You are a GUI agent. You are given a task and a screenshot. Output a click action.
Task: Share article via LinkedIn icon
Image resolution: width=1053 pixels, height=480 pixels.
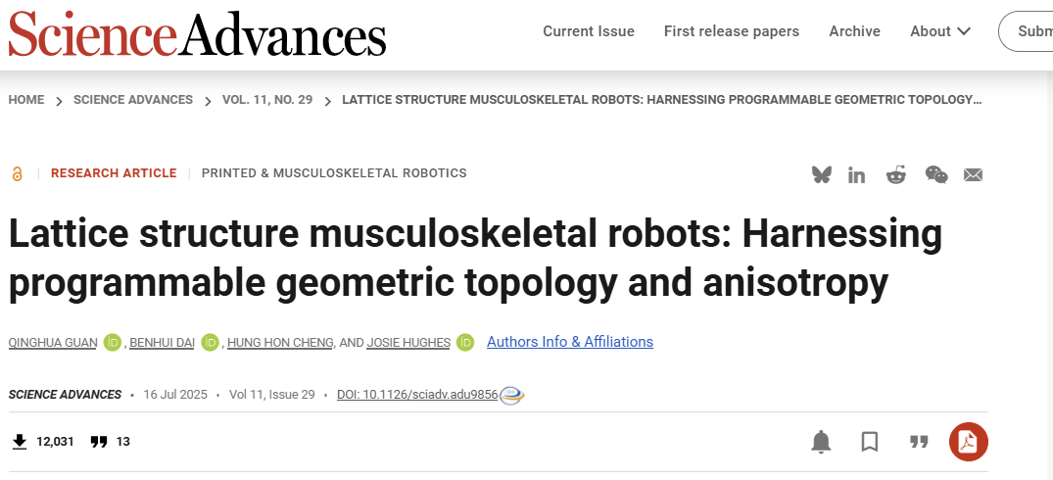(857, 174)
